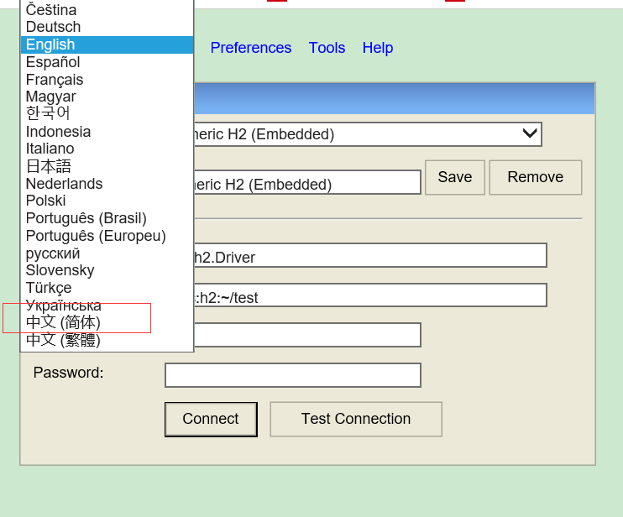
Task: Open the Preferences link
Action: (x=250, y=48)
